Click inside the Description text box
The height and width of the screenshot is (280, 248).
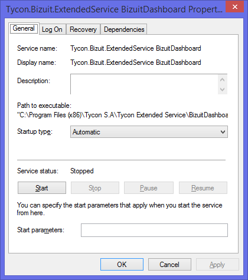point(144,84)
